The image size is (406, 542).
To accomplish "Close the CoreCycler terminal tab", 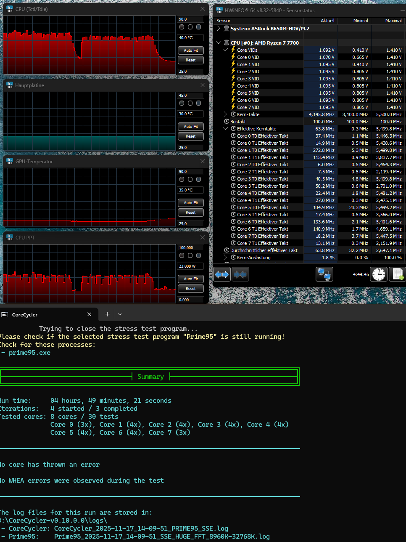I will pos(89,314).
